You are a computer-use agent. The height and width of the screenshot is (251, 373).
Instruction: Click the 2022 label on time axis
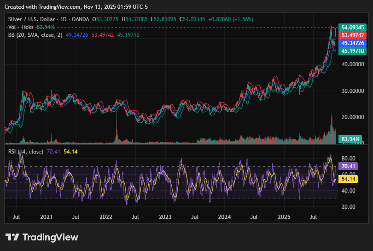tap(105, 216)
